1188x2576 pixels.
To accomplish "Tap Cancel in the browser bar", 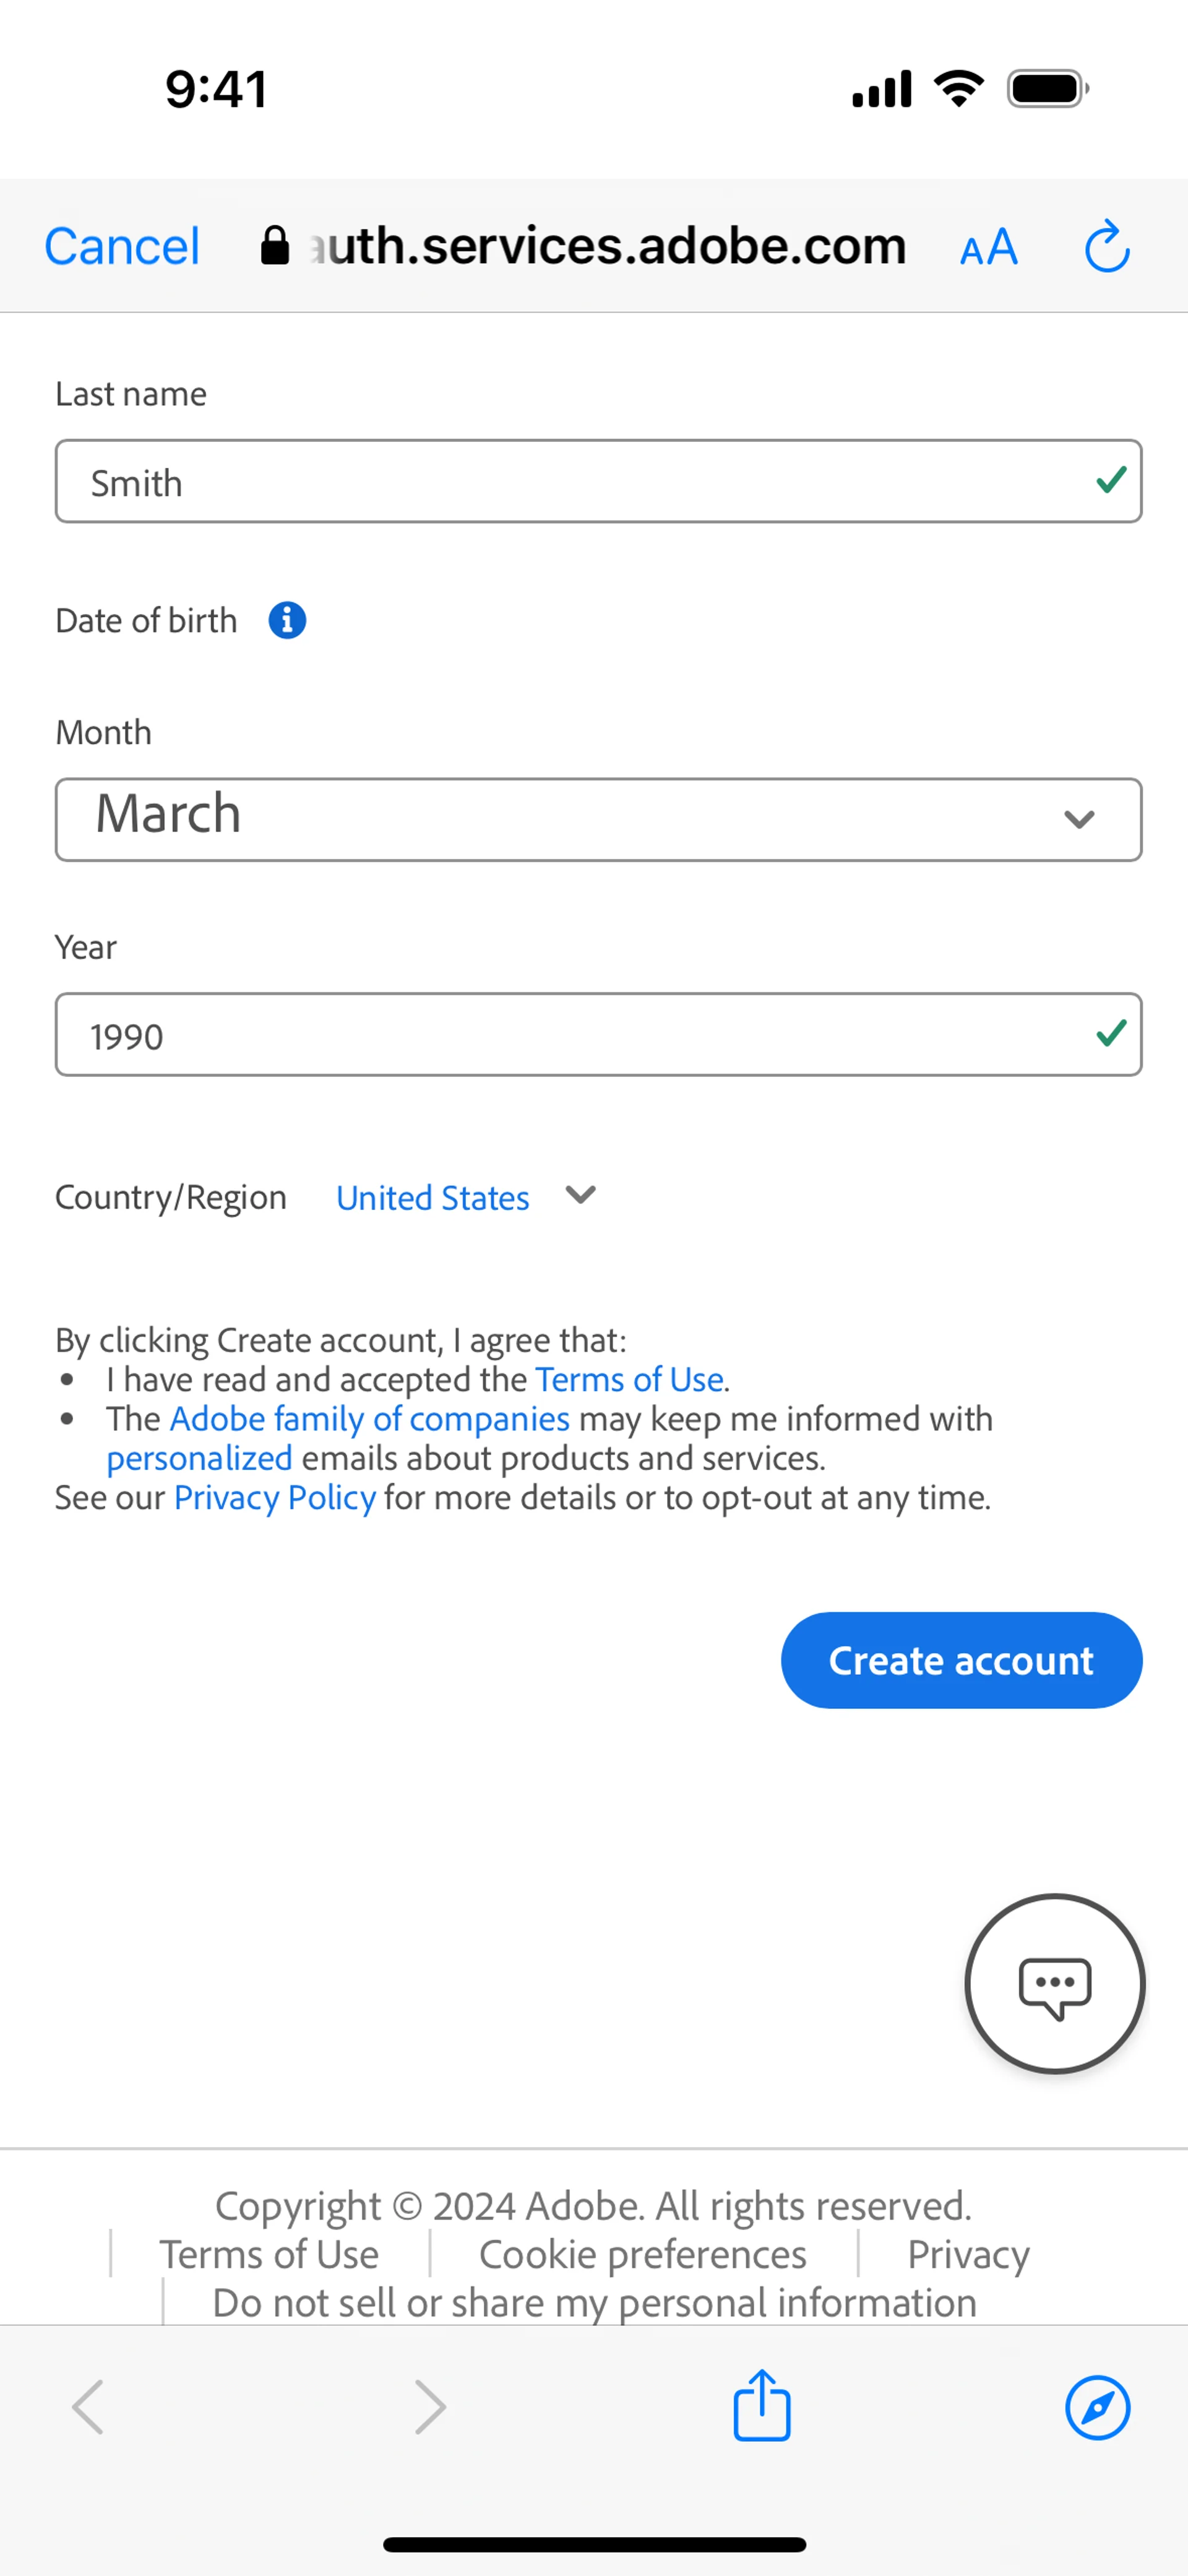I will 122,246.
